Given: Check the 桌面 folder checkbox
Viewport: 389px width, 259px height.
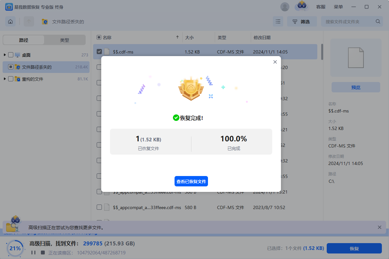Looking at the screenshot, I should (x=11, y=55).
